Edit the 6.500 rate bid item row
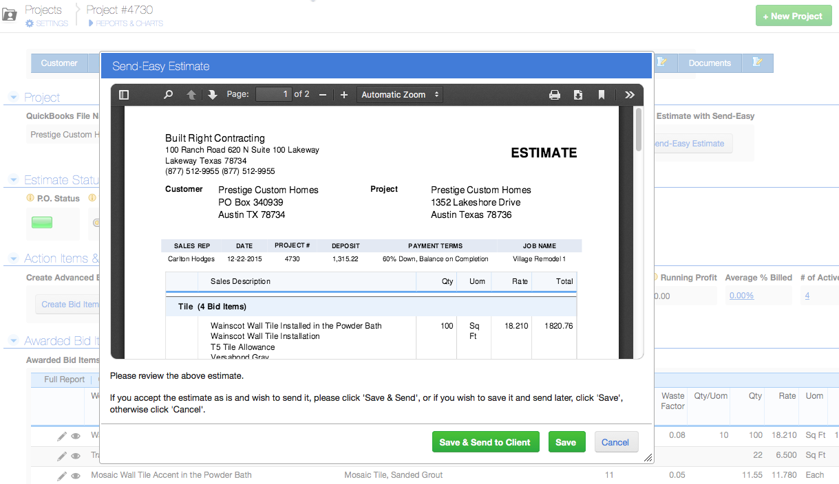The height and width of the screenshot is (484, 839). point(62,456)
